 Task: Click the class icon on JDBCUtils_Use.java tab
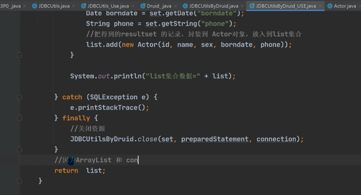[x=84, y=6]
